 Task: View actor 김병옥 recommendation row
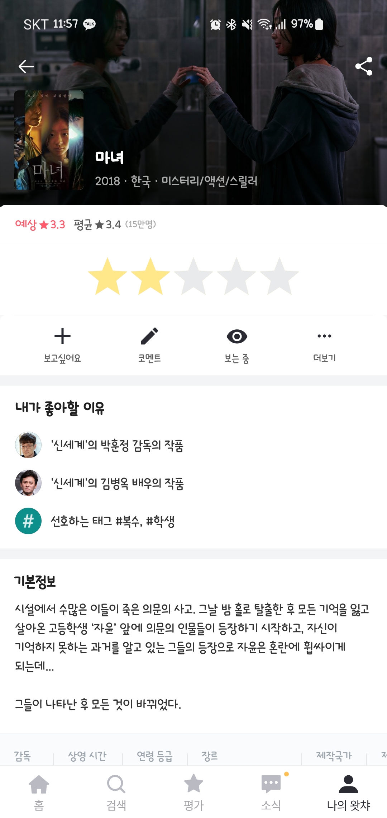point(117,483)
